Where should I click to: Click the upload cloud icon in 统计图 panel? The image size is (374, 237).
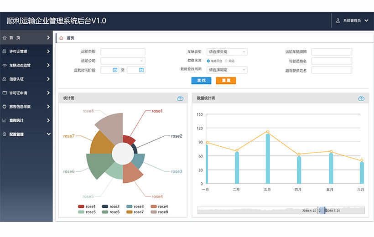click(x=180, y=98)
